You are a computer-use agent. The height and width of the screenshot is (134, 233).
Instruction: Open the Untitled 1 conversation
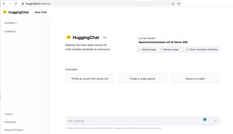coord(10,31)
